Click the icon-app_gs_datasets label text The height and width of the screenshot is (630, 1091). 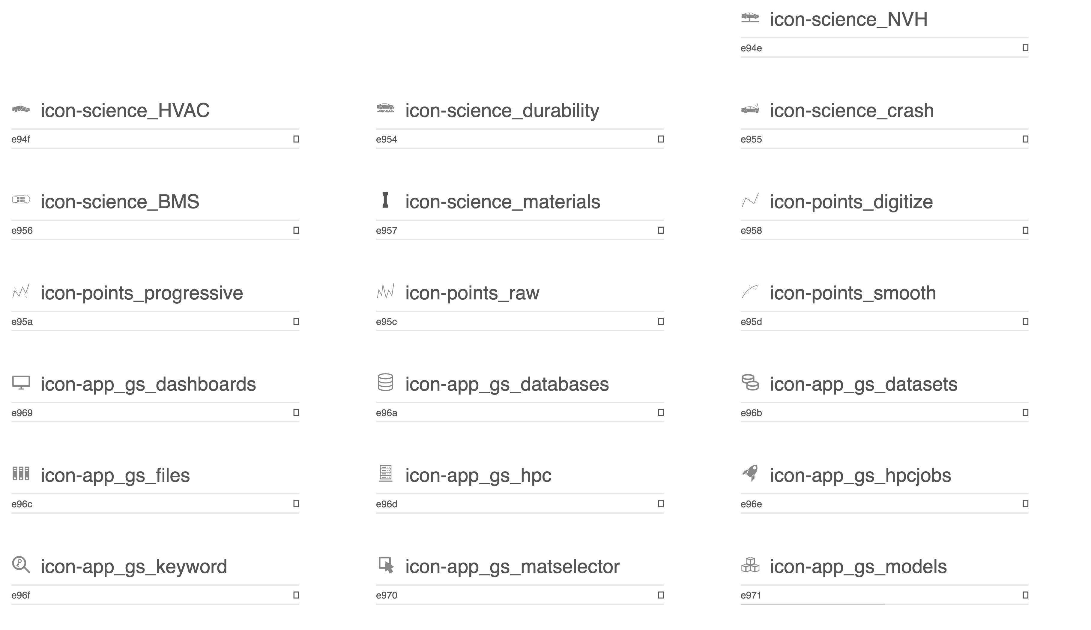[864, 384]
